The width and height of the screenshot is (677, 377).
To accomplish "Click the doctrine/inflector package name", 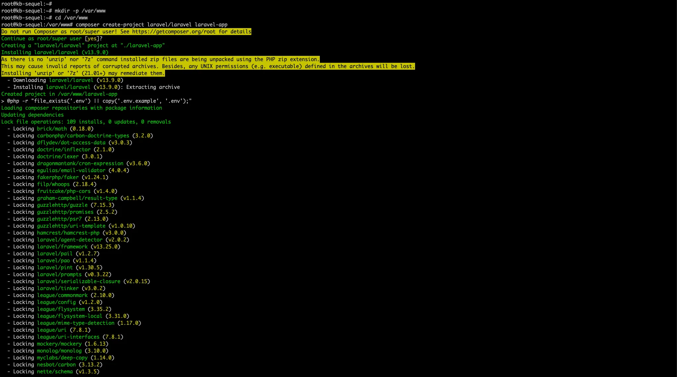I will [64, 150].
